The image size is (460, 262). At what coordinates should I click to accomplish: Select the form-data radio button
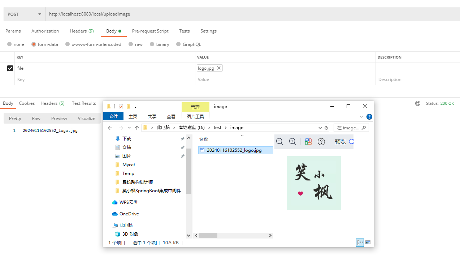[34, 44]
